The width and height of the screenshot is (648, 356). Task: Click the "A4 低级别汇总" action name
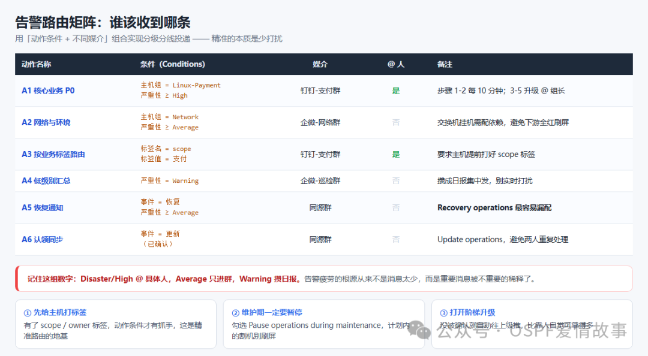click(46, 181)
